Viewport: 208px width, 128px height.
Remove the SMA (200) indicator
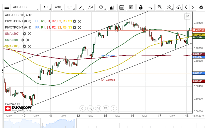29,34
